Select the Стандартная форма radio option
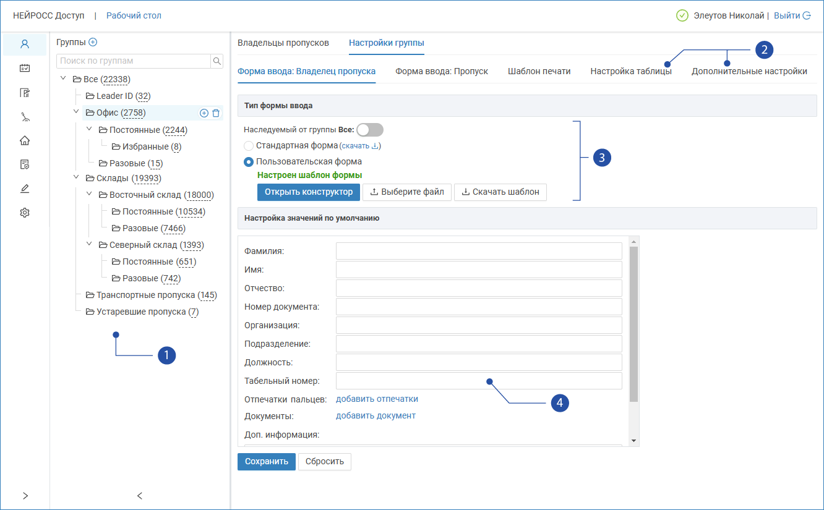The width and height of the screenshot is (824, 510). [x=249, y=146]
